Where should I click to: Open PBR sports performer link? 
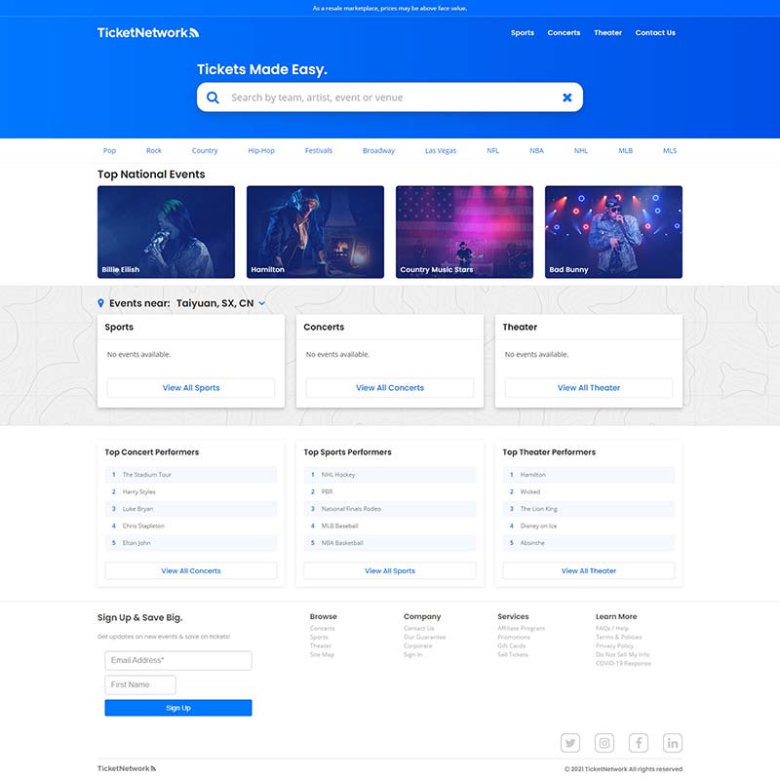(x=327, y=492)
